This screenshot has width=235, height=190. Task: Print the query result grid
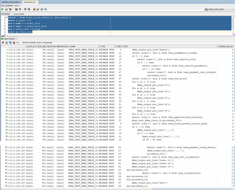(6, 43)
